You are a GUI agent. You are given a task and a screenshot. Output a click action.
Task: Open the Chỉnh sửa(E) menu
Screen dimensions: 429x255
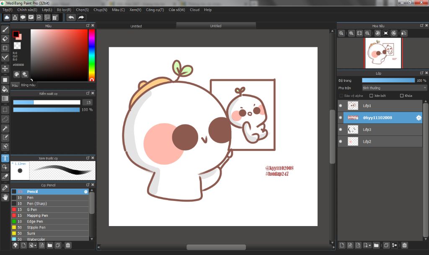point(27,10)
